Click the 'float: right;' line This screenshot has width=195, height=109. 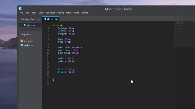point(67,72)
